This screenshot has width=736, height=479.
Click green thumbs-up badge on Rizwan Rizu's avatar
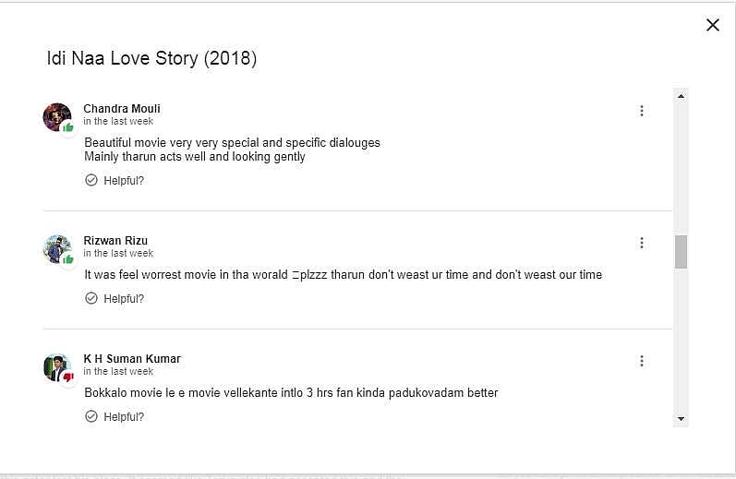pos(68,259)
